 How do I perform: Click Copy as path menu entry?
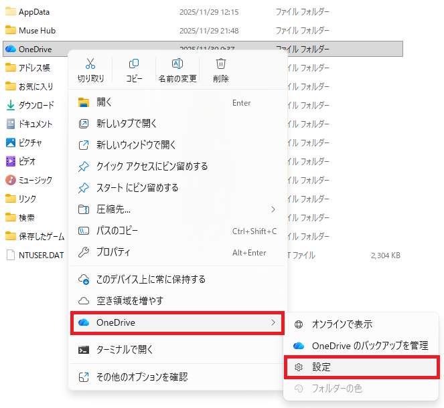click(117, 231)
